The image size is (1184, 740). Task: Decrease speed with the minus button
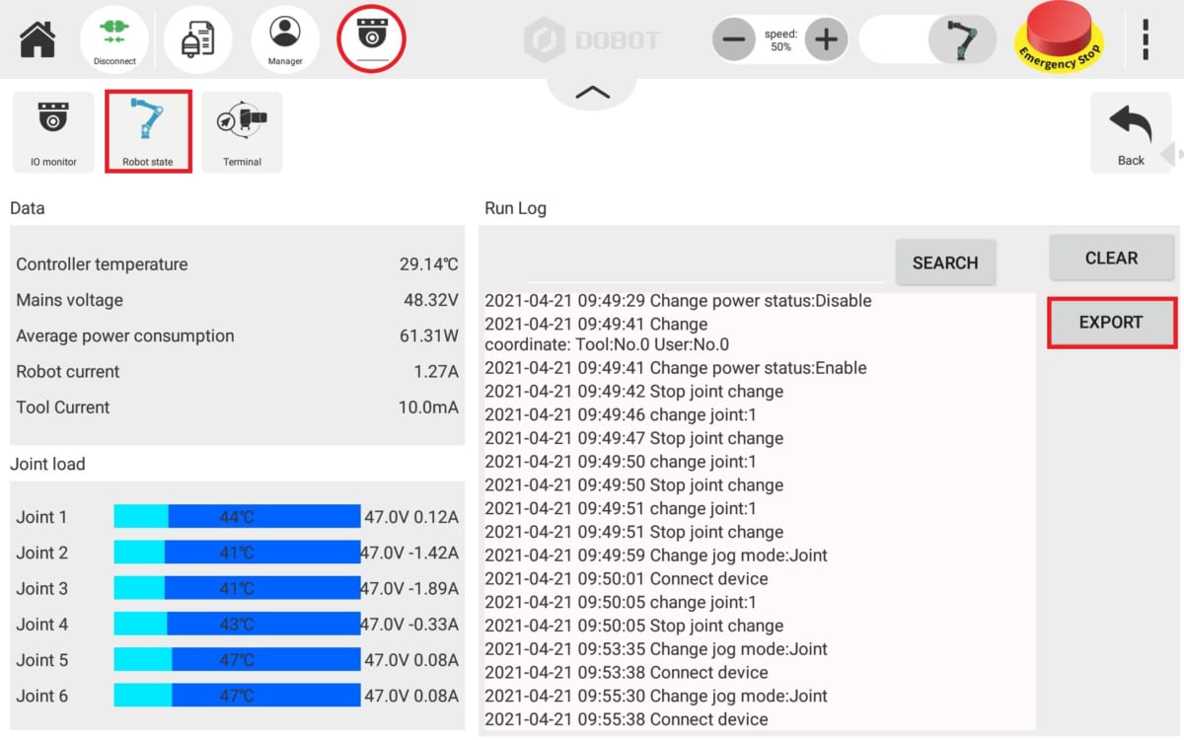(734, 39)
